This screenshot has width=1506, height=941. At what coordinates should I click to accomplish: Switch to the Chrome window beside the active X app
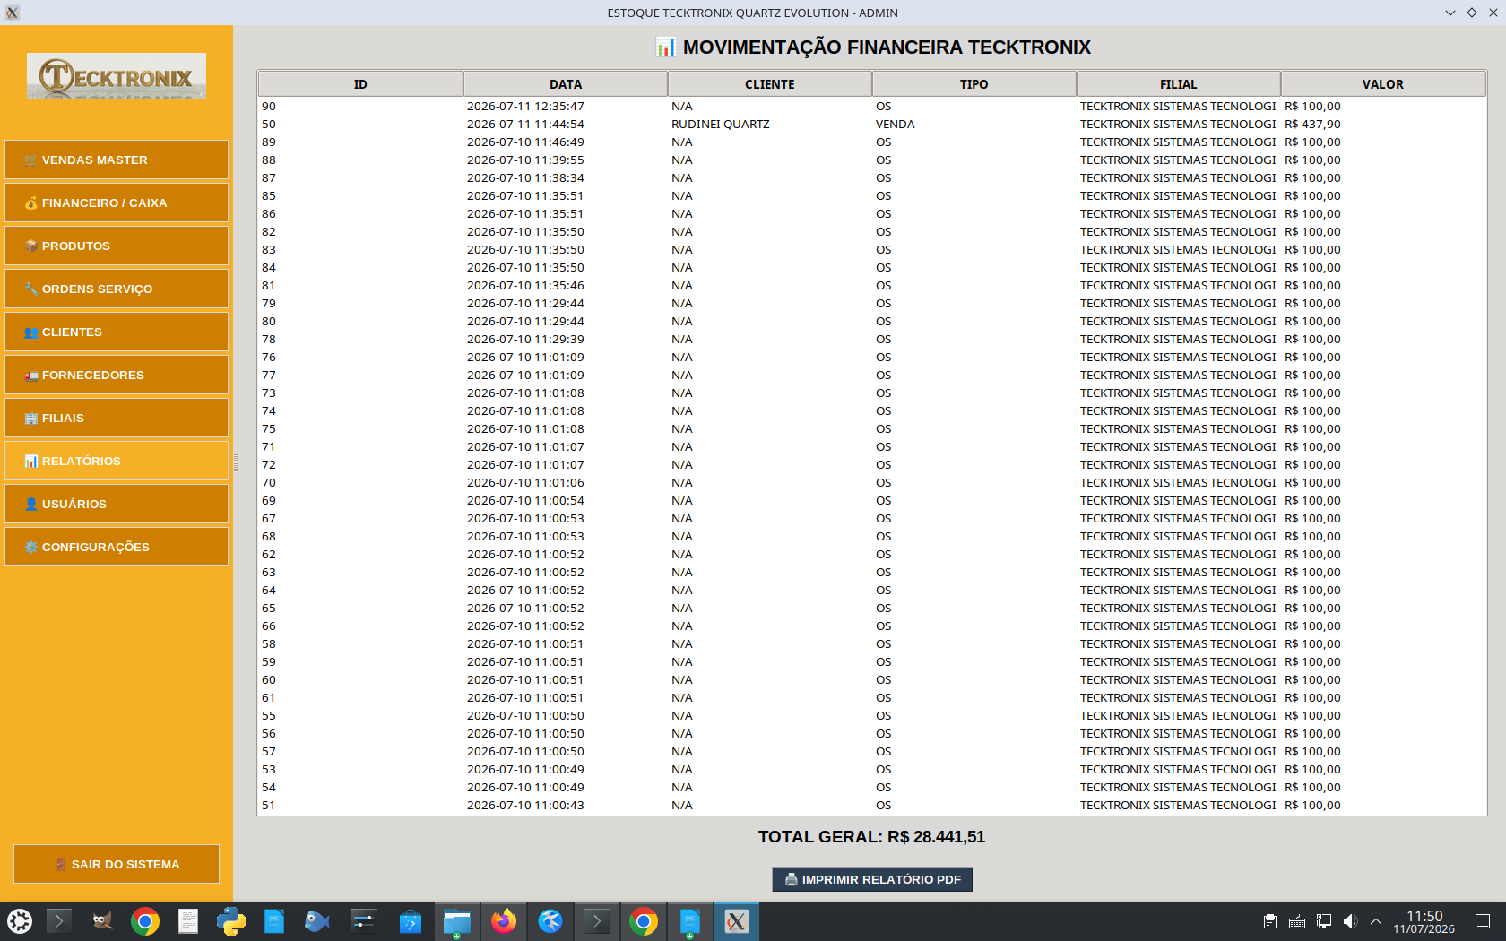(x=644, y=921)
